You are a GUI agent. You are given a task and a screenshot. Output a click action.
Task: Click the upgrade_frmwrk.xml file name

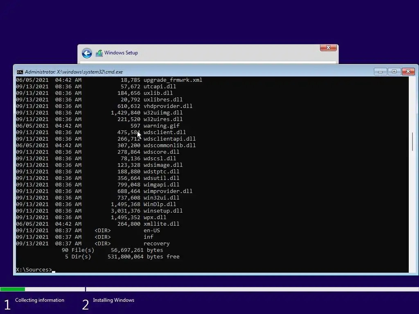coord(173,80)
